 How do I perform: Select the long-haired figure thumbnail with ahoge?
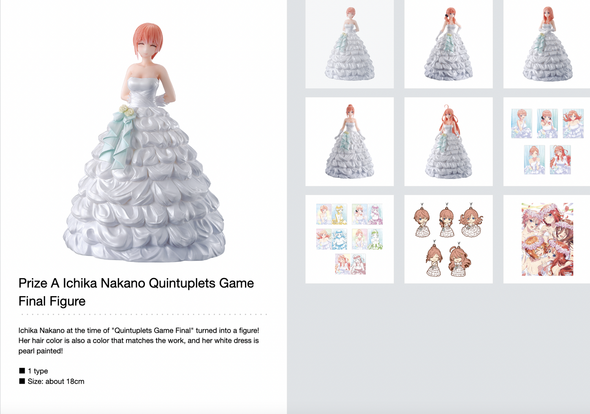tap(448, 141)
